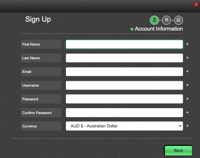Click the Currency field label
This screenshot has width=200, height=158.
click(30, 126)
